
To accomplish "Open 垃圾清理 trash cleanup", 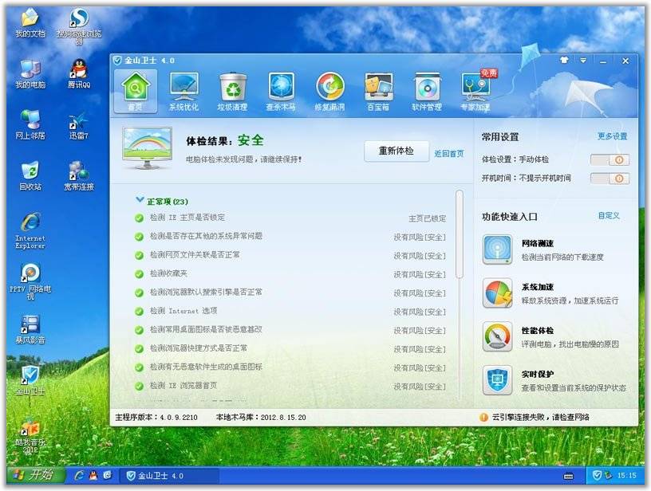I will pos(232,91).
